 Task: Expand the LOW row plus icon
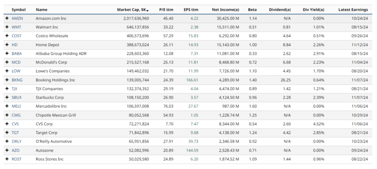(x=7, y=71)
